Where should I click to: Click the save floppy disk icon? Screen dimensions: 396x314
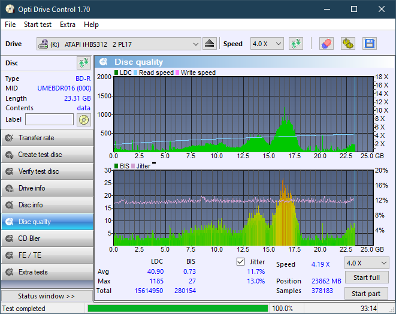(x=369, y=44)
